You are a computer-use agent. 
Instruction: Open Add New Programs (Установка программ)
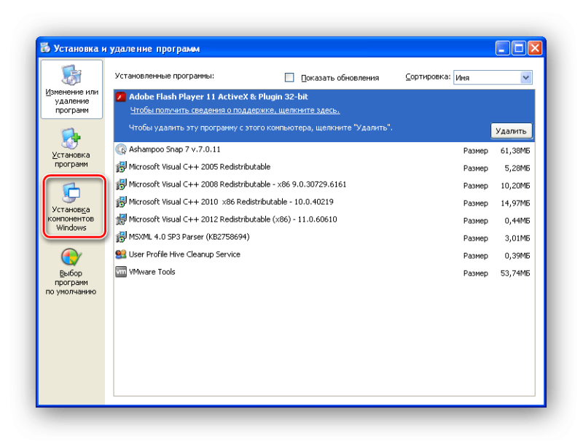coord(71,147)
